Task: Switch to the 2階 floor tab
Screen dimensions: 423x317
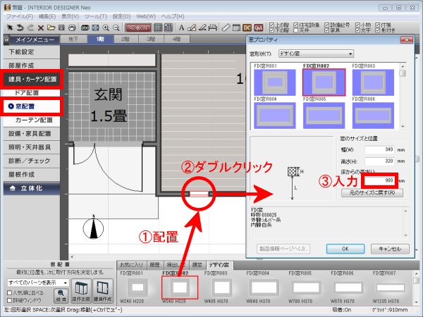Action: [x=125, y=39]
